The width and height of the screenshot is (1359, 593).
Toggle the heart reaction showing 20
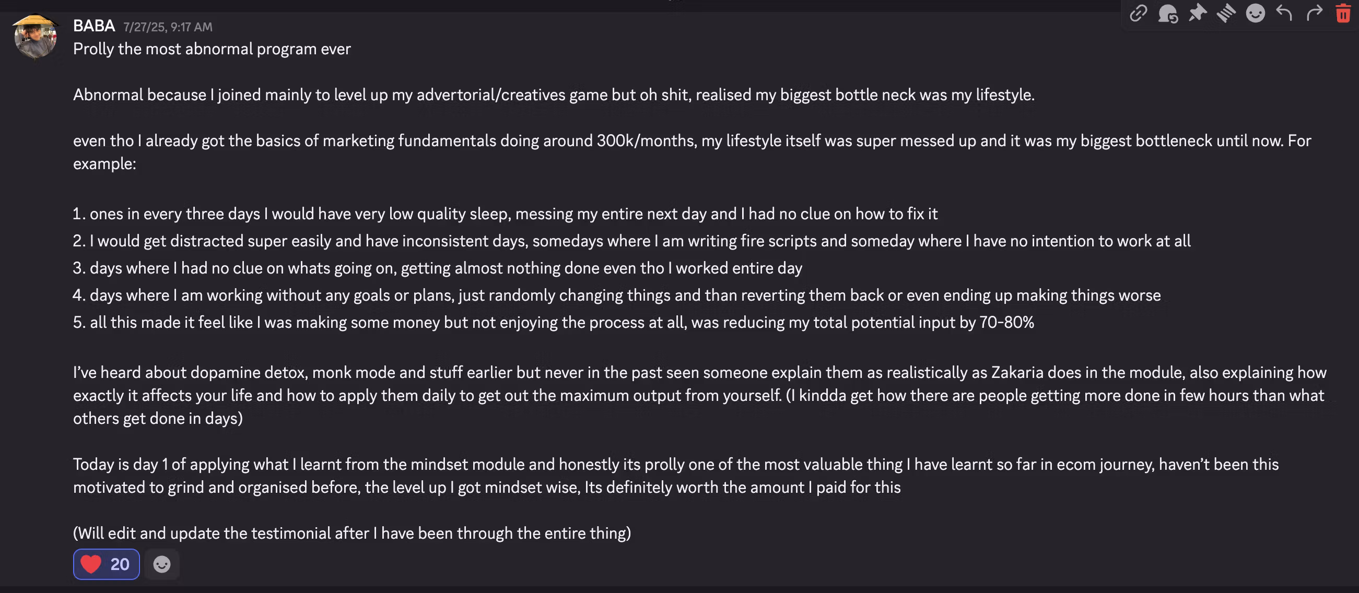(x=106, y=564)
